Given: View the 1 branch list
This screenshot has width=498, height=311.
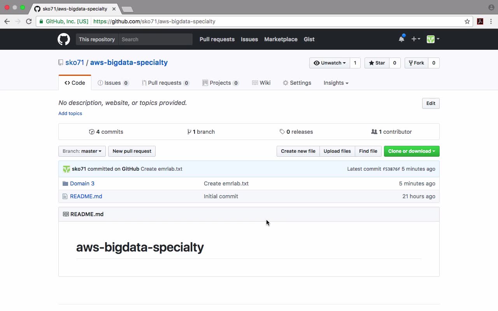Looking at the screenshot, I should click(201, 132).
